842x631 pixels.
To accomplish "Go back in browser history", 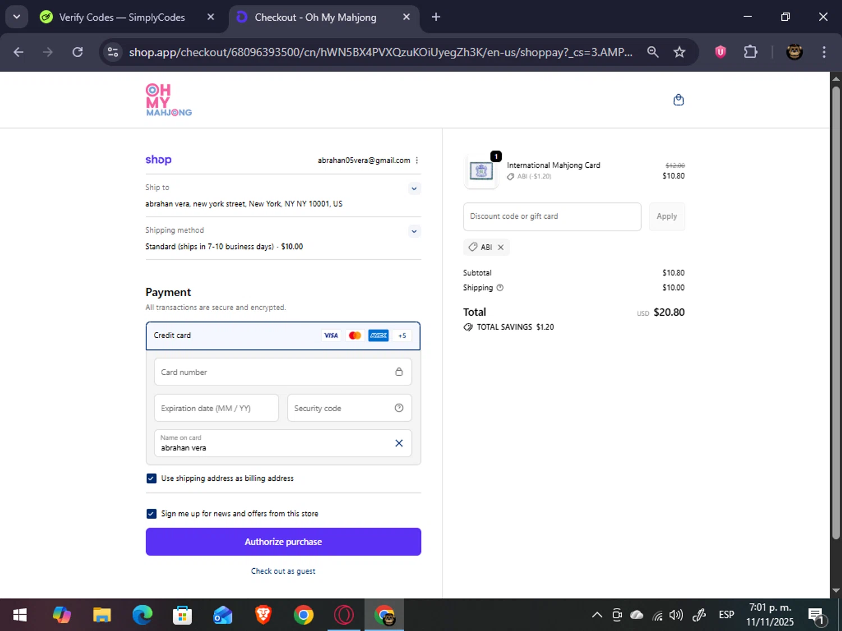I will point(19,52).
